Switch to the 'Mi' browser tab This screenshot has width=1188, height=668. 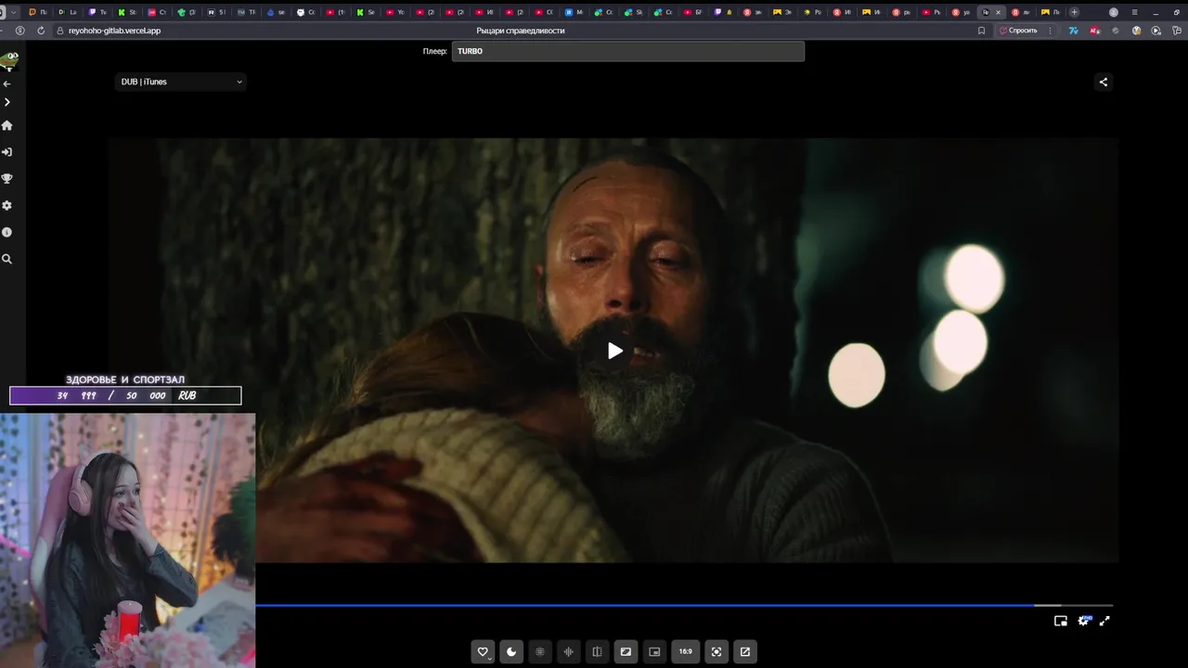pos(573,12)
